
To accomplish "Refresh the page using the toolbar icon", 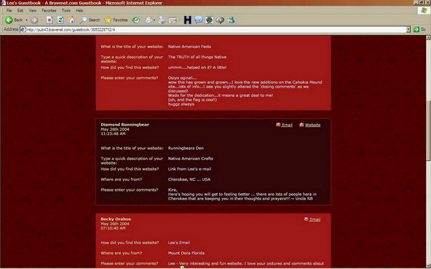I will click(x=60, y=20).
